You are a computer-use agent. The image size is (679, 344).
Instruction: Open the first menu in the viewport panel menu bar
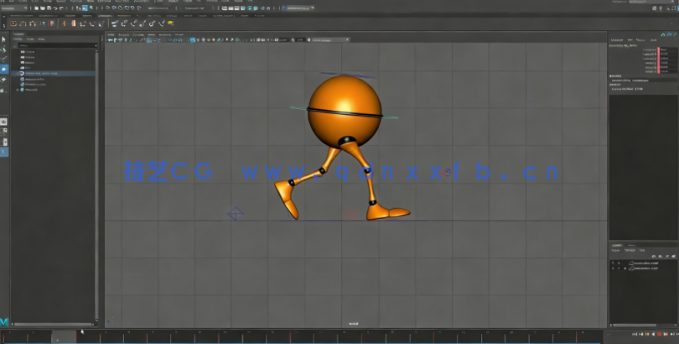click(x=111, y=34)
